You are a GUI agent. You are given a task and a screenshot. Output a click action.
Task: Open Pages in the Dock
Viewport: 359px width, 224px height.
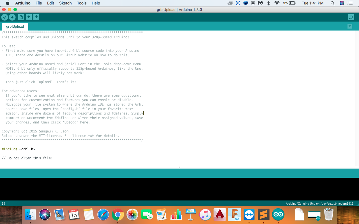[162, 215]
